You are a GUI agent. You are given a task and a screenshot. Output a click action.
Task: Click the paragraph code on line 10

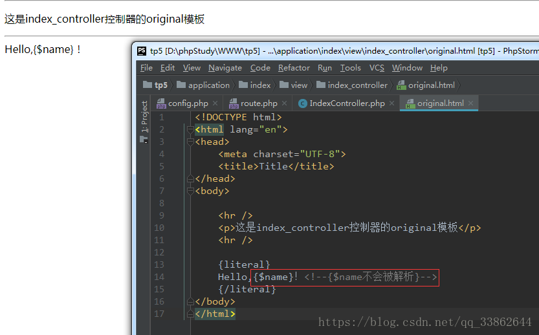349,228
